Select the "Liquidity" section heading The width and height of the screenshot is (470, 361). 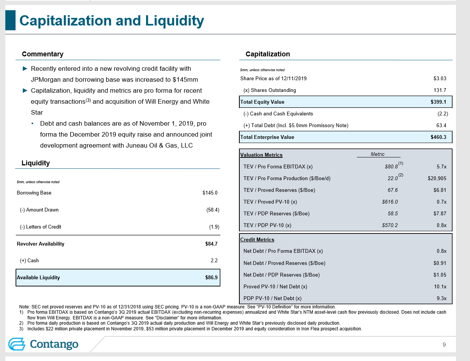[x=36, y=163]
